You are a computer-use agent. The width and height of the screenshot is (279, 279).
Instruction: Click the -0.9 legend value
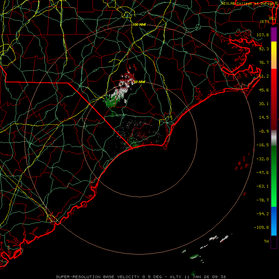pos(264,131)
